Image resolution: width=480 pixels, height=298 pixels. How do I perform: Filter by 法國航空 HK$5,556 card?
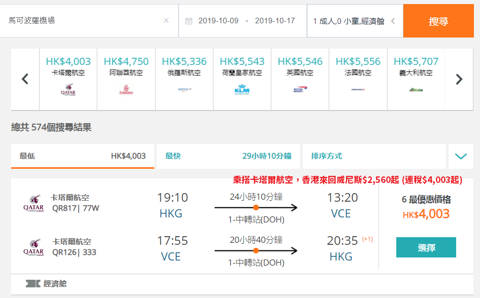(x=358, y=79)
